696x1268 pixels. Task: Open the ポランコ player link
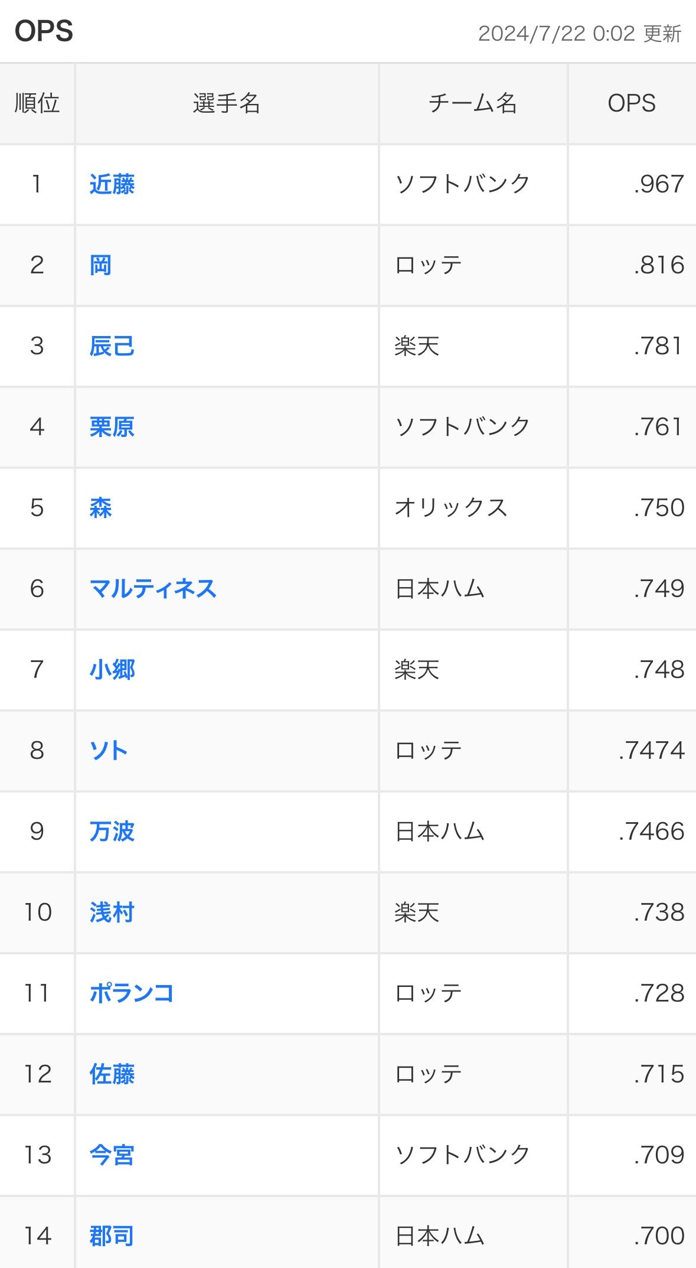pos(132,993)
